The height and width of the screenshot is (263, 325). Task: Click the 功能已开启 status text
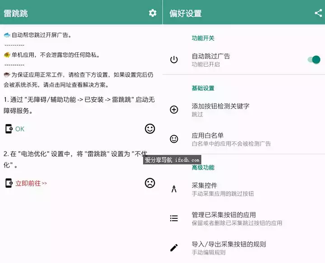tap(206, 64)
